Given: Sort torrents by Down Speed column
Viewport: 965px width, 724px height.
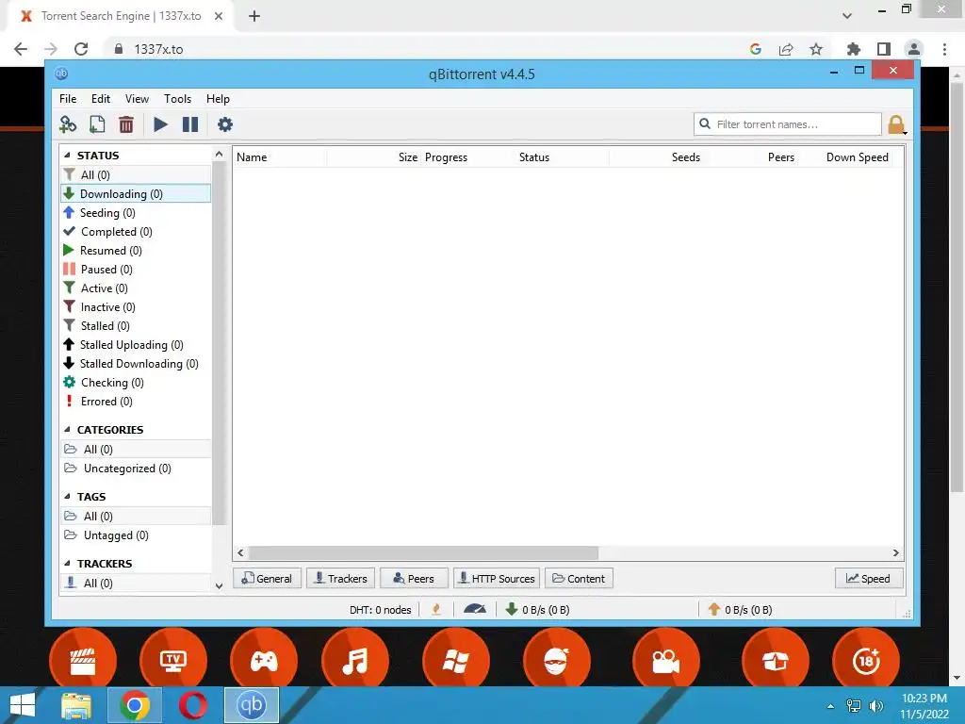Looking at the screenshot, I should [x=844, y=157].
